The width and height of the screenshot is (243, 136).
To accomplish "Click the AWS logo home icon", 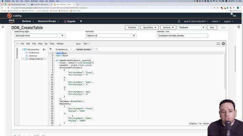I will (11, 21).
